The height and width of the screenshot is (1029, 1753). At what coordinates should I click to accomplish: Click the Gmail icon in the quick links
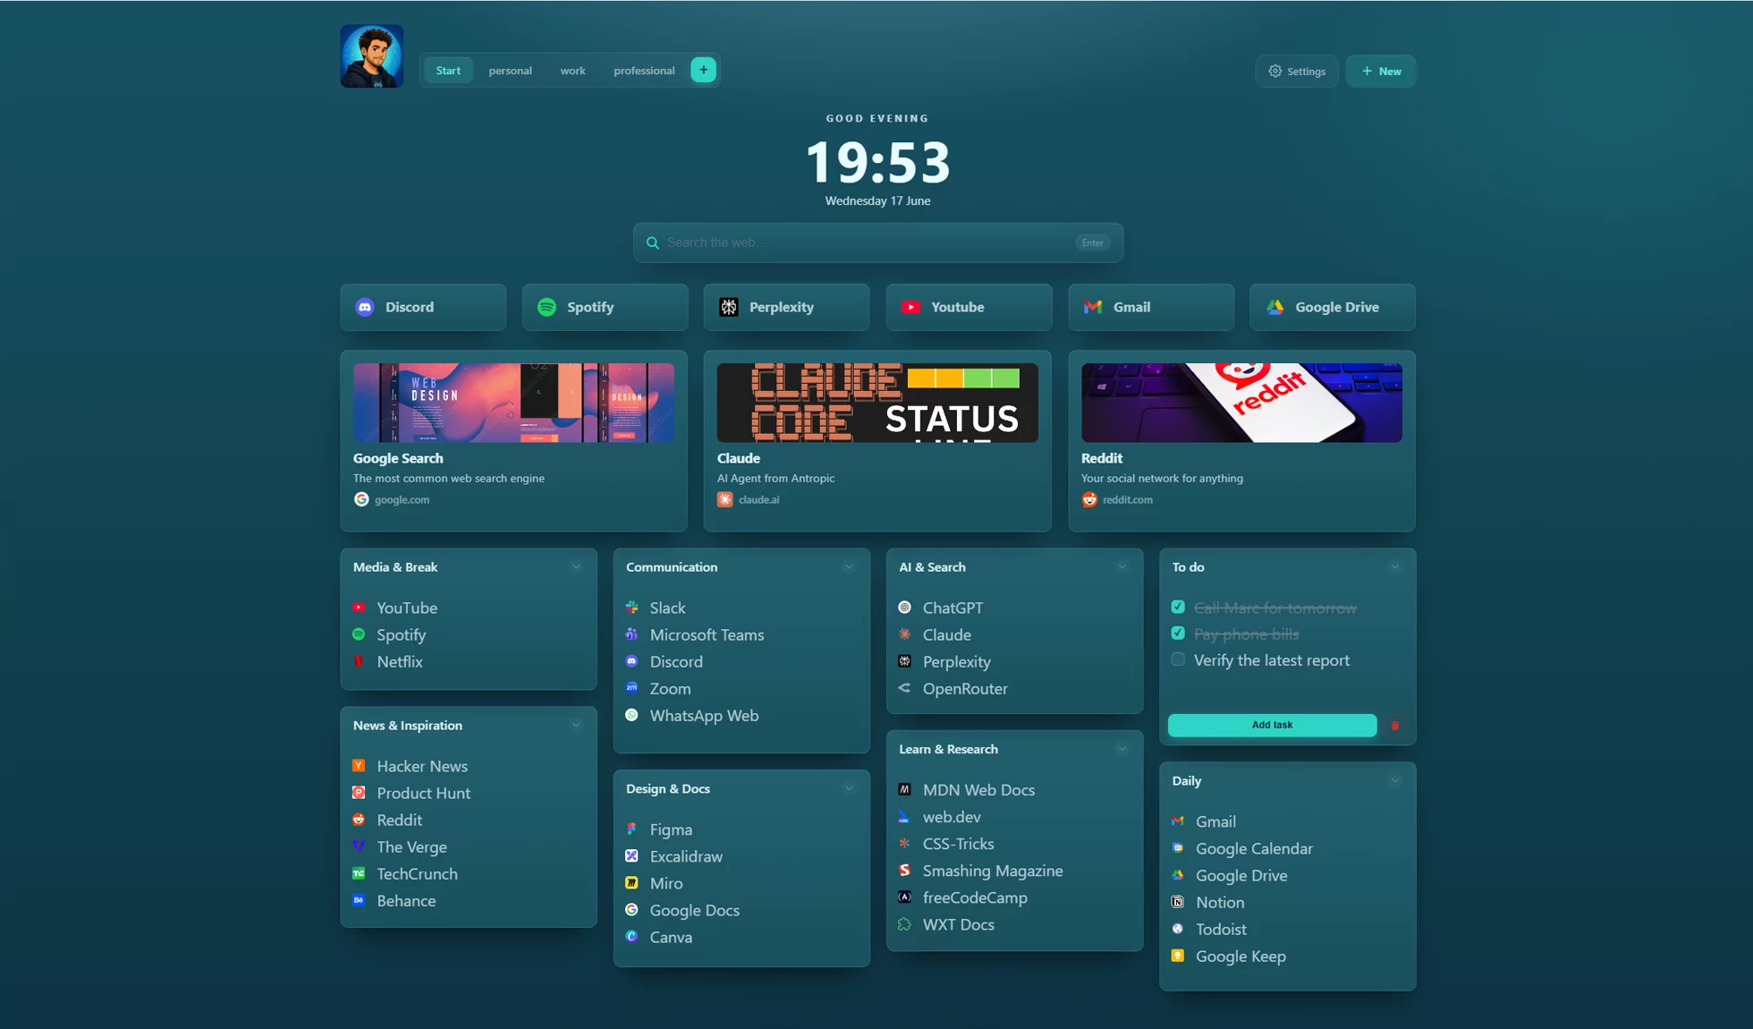point(1093,307)
